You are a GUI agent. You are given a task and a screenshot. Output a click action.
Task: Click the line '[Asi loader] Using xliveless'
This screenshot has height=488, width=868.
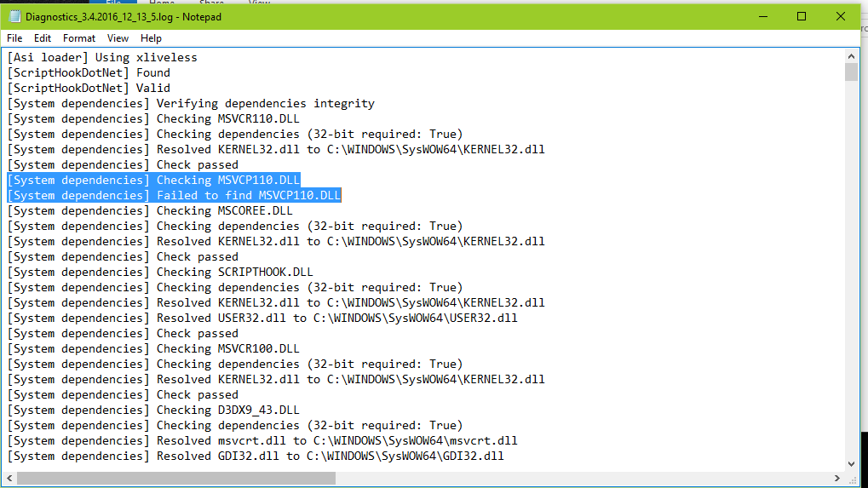pos(102,58)
